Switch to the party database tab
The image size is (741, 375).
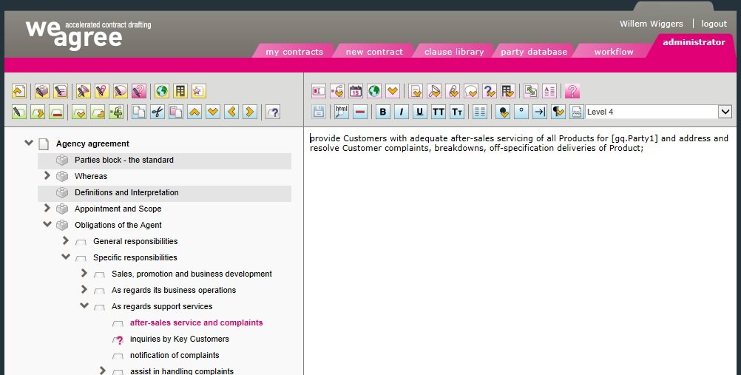click(533, 52)
